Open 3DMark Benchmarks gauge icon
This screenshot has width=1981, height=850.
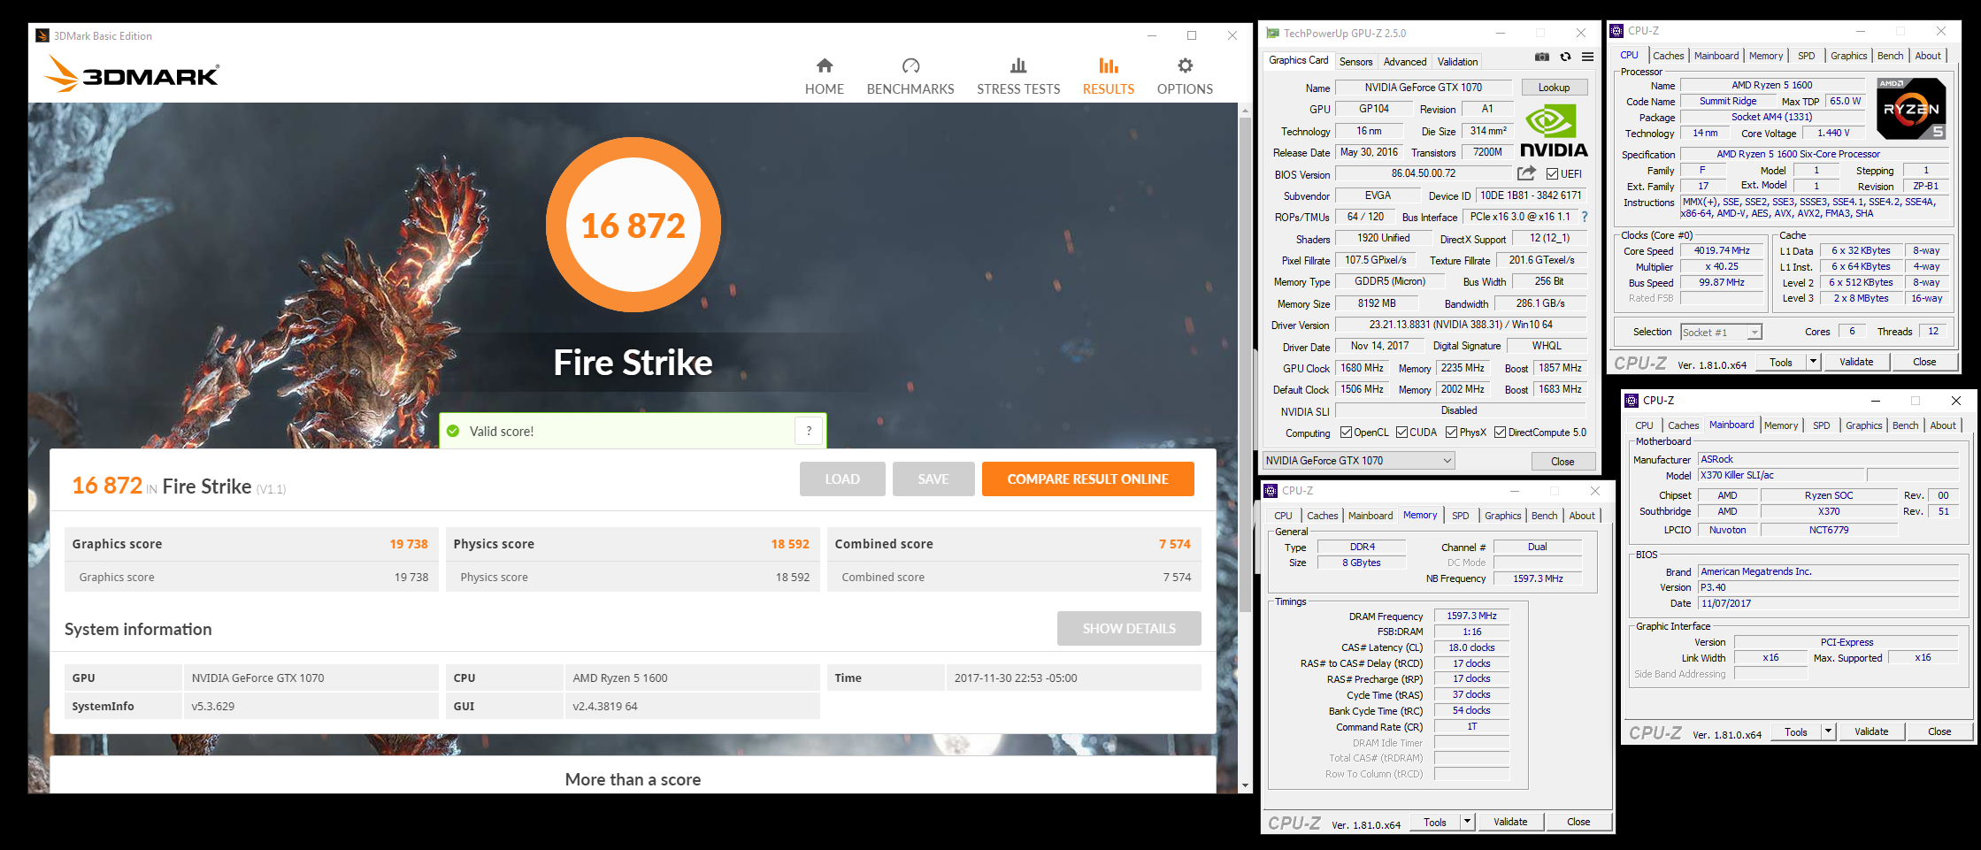(x=910, y=65)
